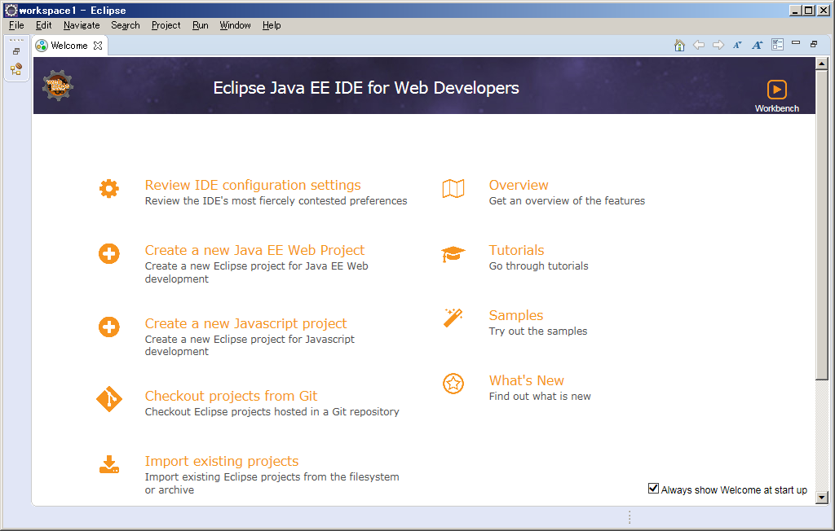Open the File menu
The image size is (835, 531).
pyautogui.click(x=15, y=25)
